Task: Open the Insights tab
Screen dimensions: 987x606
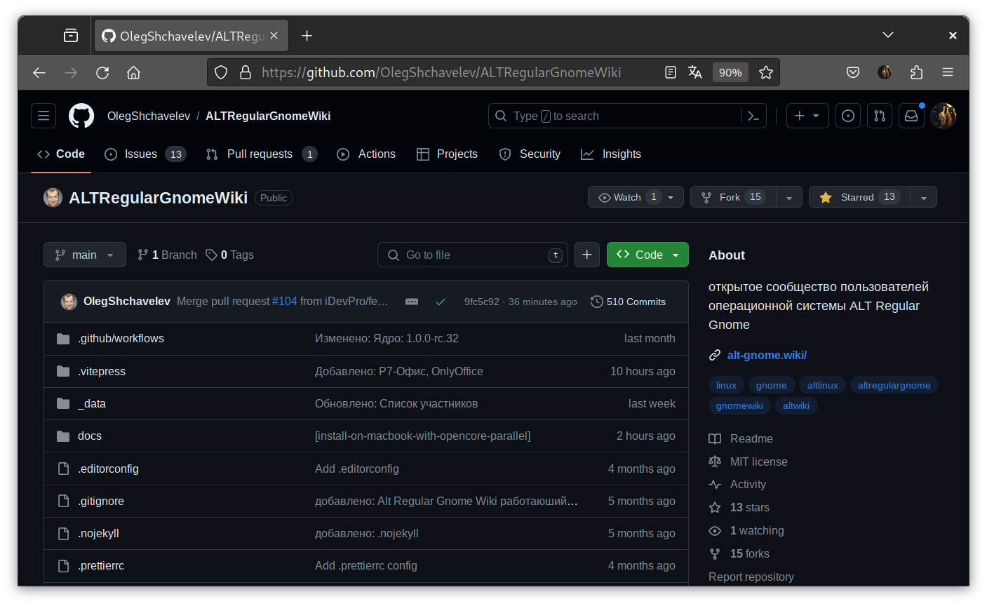Action: pyautogui.click(x=611, y=154)
